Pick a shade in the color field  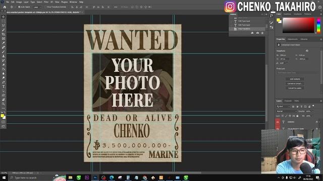298,25
